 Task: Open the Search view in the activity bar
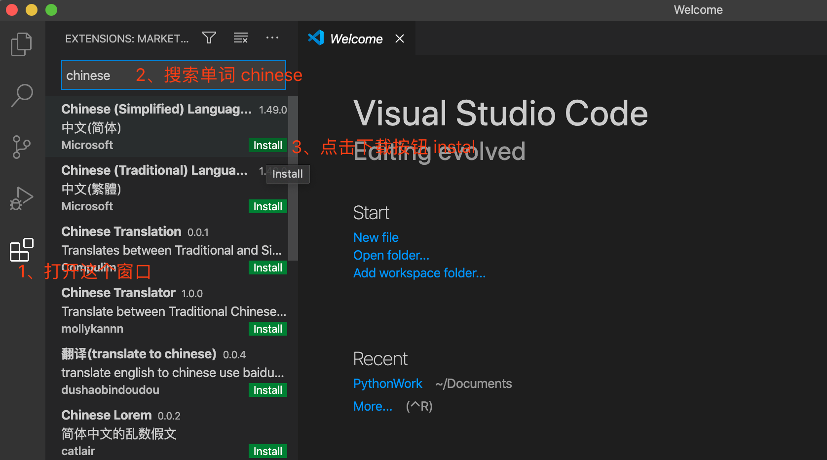(x=21, y=95)
